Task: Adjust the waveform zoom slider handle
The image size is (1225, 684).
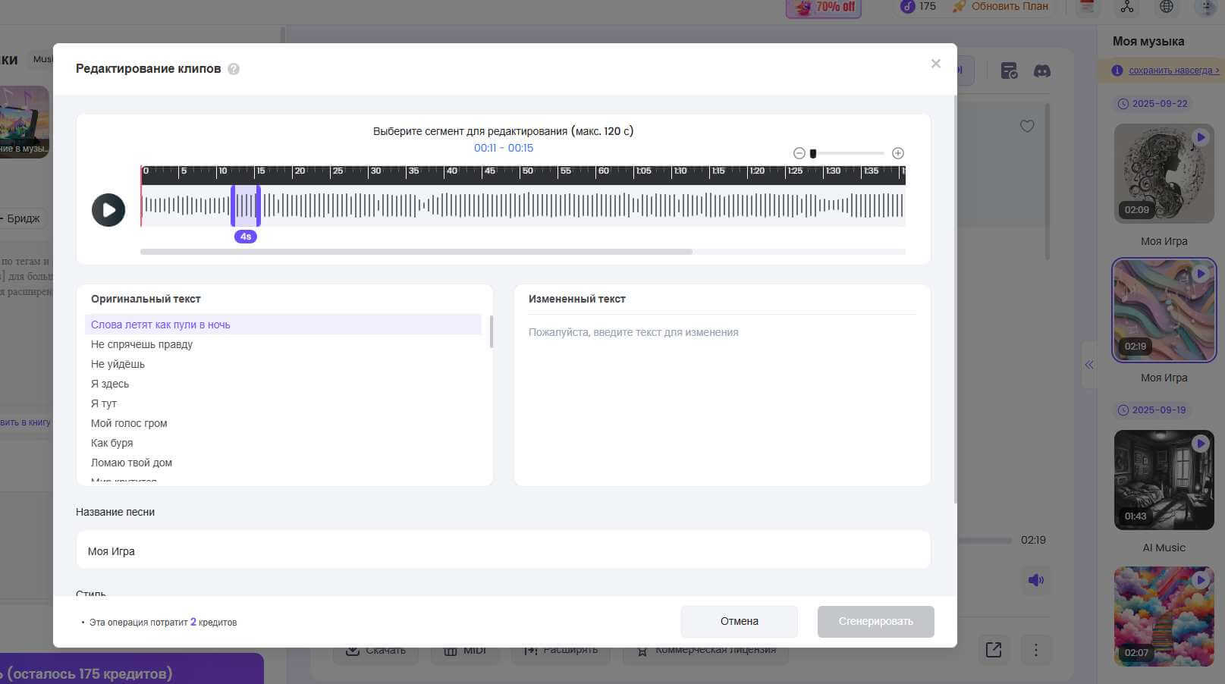Action: tap(813, 153)
